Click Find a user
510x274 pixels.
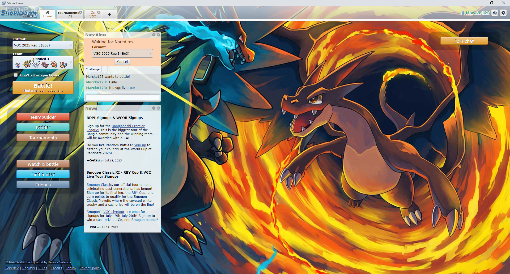click(43, 174)
